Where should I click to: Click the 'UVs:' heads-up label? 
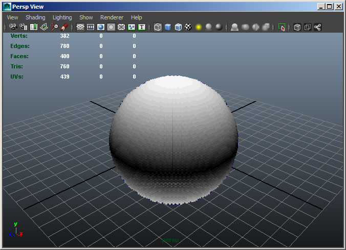[17, 77]
